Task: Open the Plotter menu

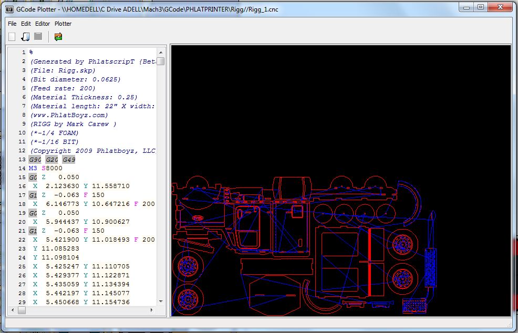Action: tap(63, 24)
